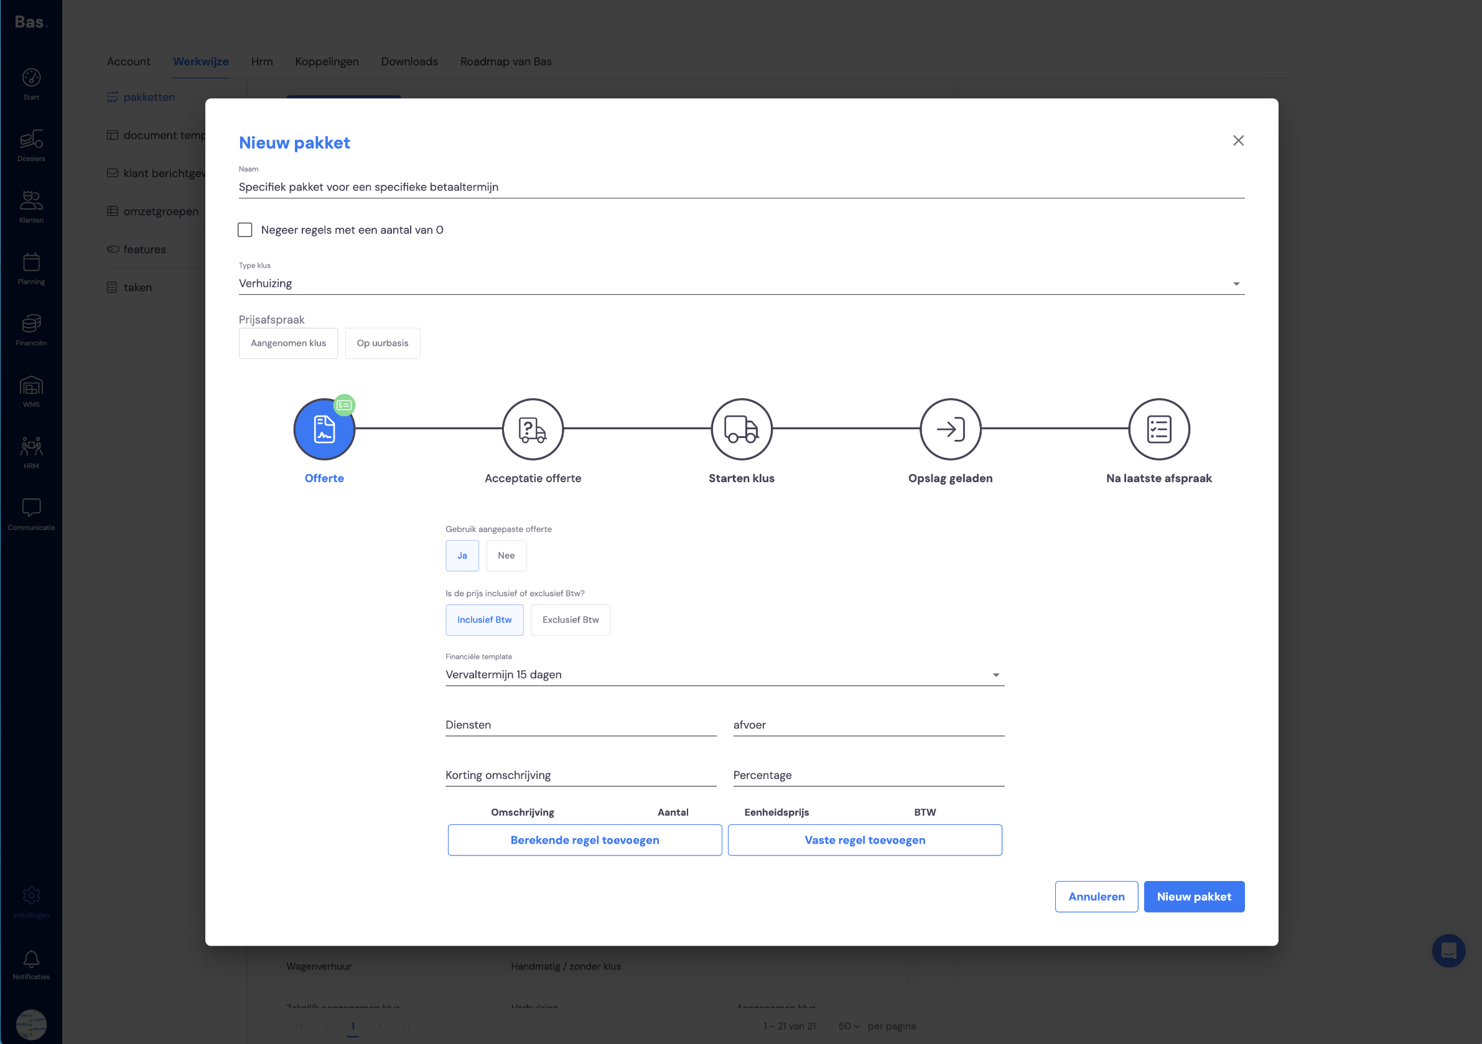Click the omzetgroepen table icon
Viewport: 1482px width, 1044px height.
[x=113, y=211]
